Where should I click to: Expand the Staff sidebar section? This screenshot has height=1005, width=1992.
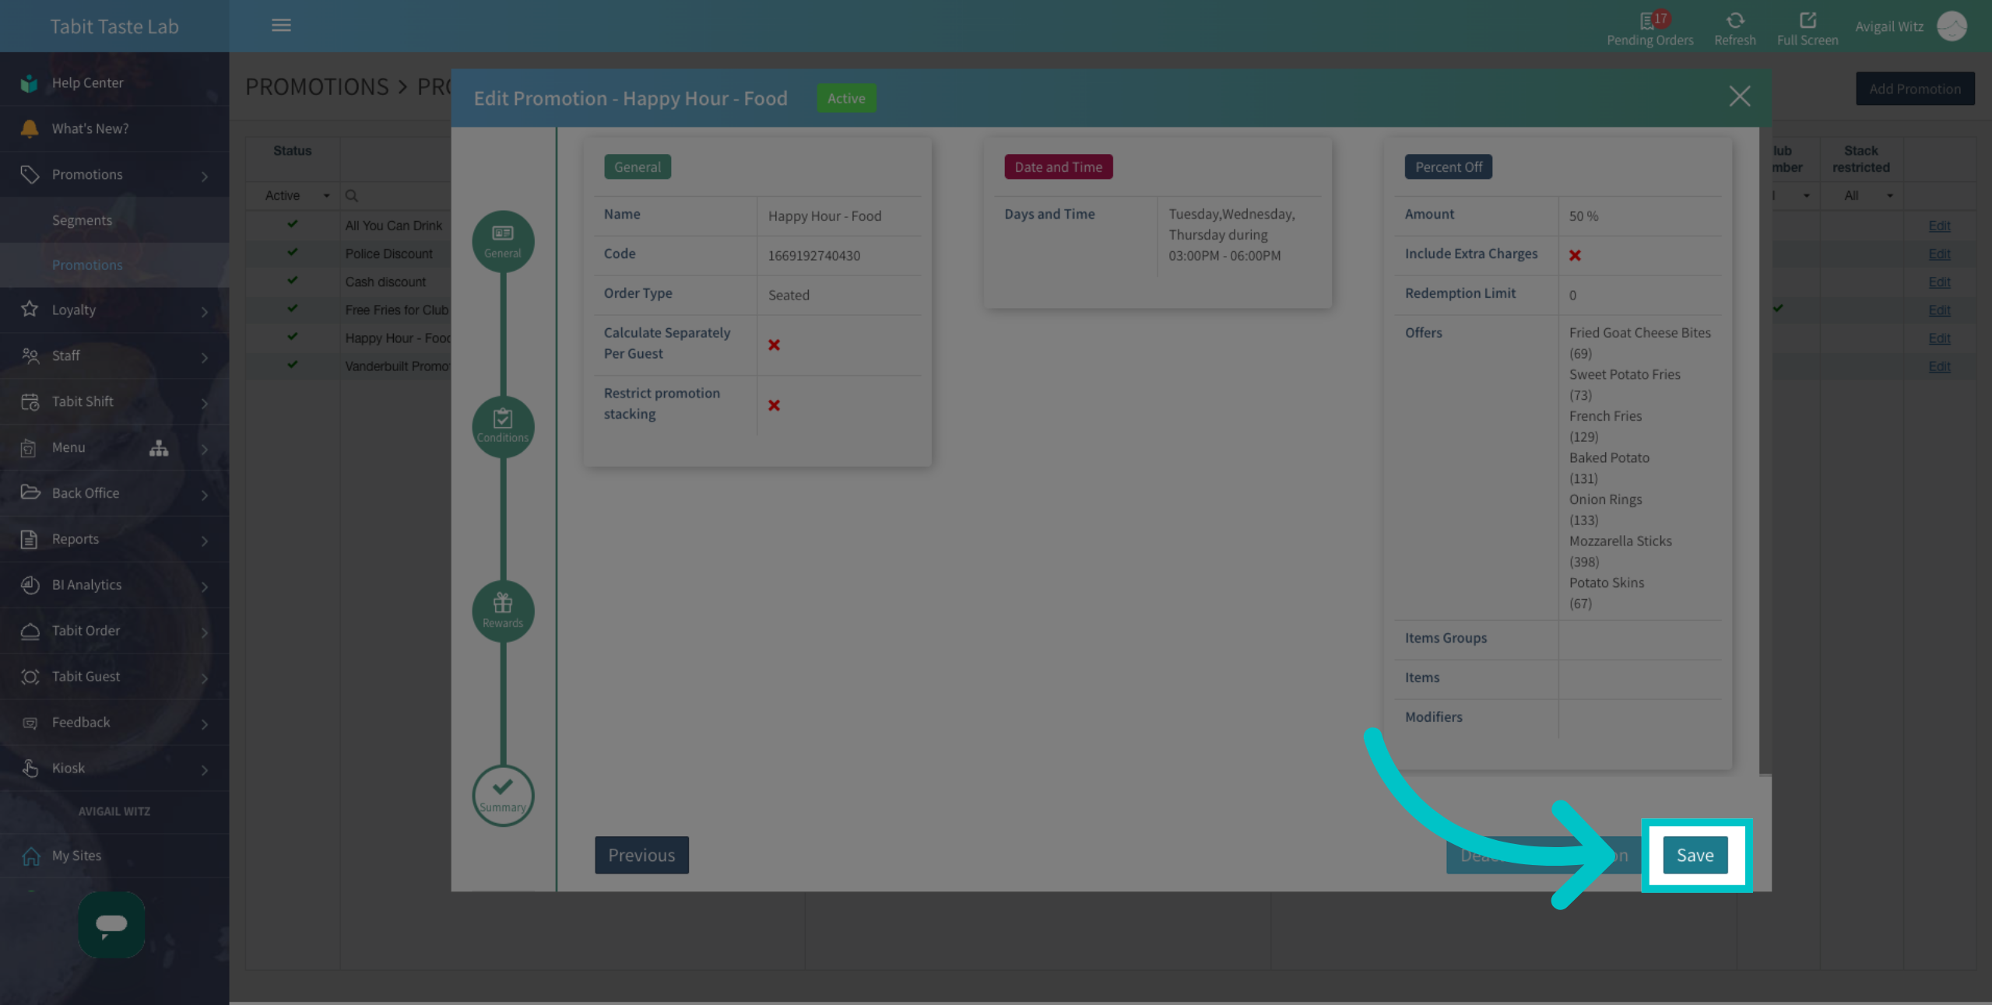(114, 355)
